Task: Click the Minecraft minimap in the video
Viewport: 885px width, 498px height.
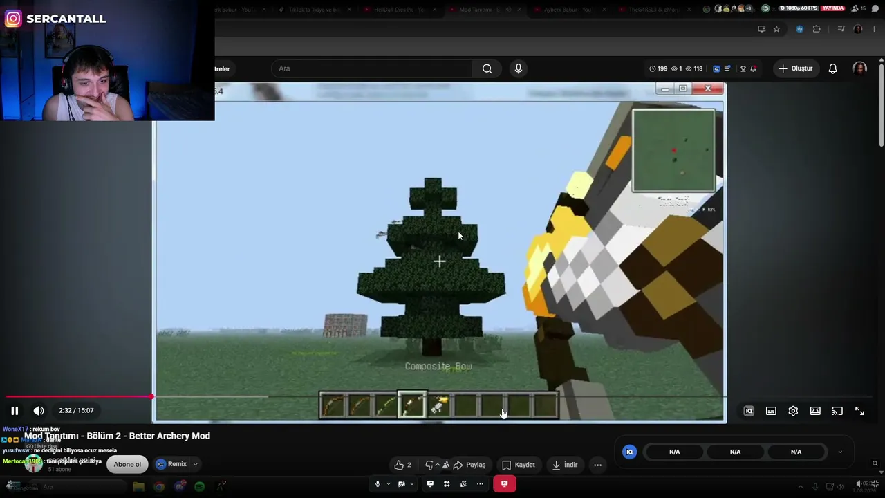Action: pos(674,151)
